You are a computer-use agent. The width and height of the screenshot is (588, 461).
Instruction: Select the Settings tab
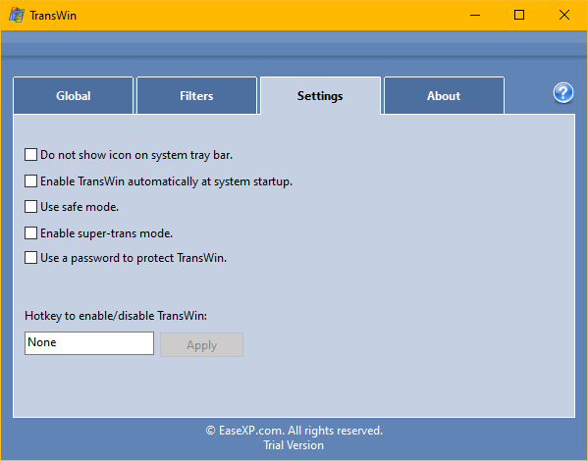point(320,95)
